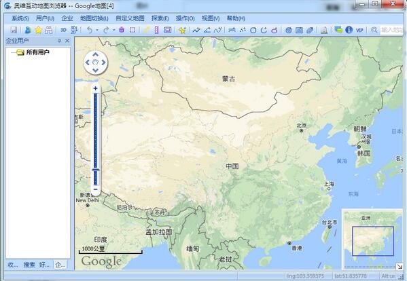This screenshot has width=407, height=281.
Task: Open the 系统(S) menu
Action: click(x=20, y=18)
